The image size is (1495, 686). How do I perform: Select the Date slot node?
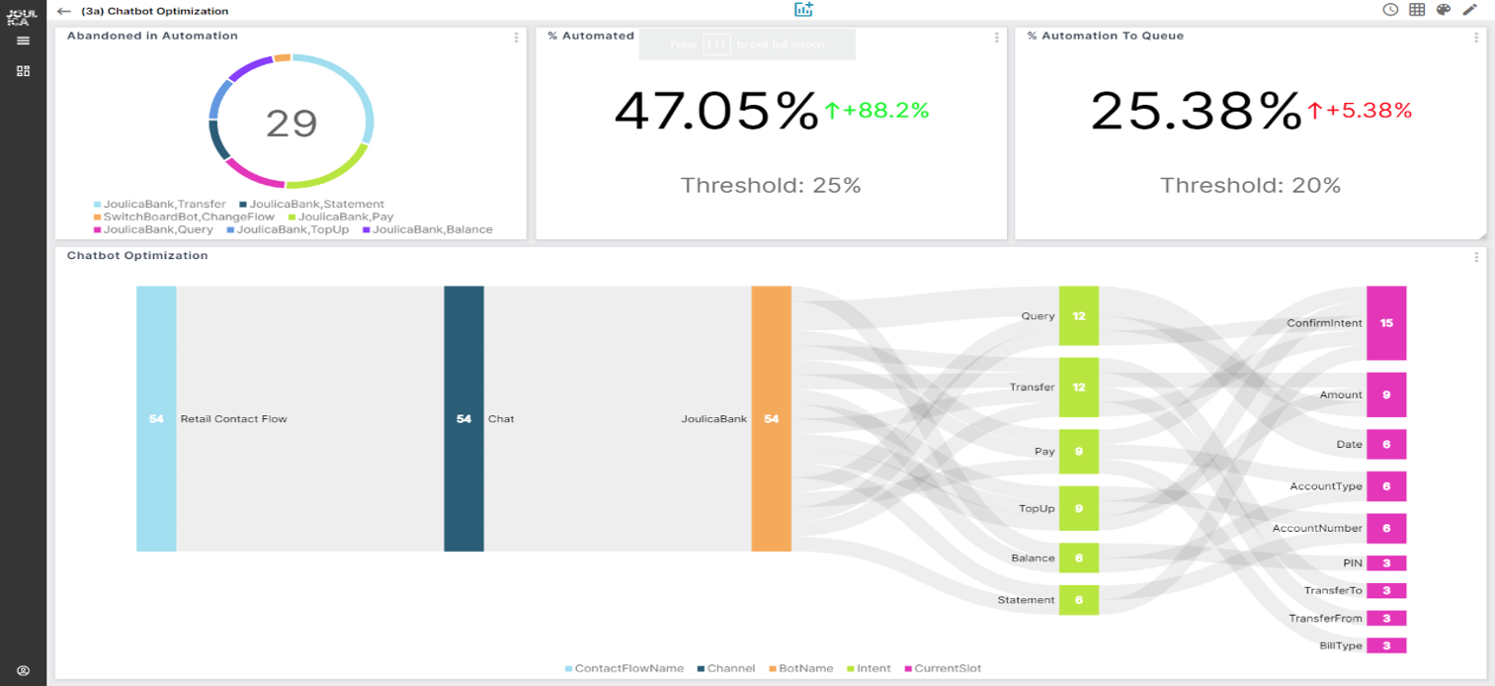[x=1385, y=445]
